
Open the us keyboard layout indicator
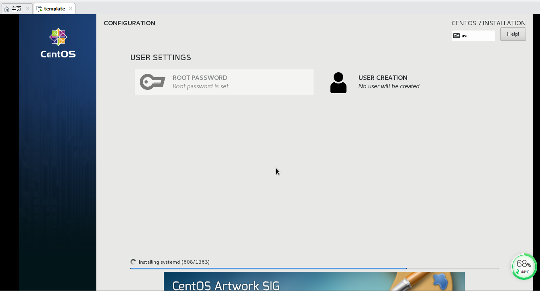[x=473, y=36]
